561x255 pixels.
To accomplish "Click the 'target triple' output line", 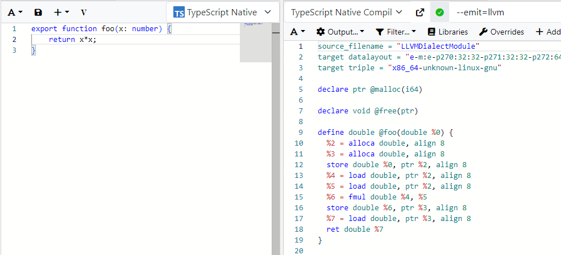I will (x=410, y=67).
